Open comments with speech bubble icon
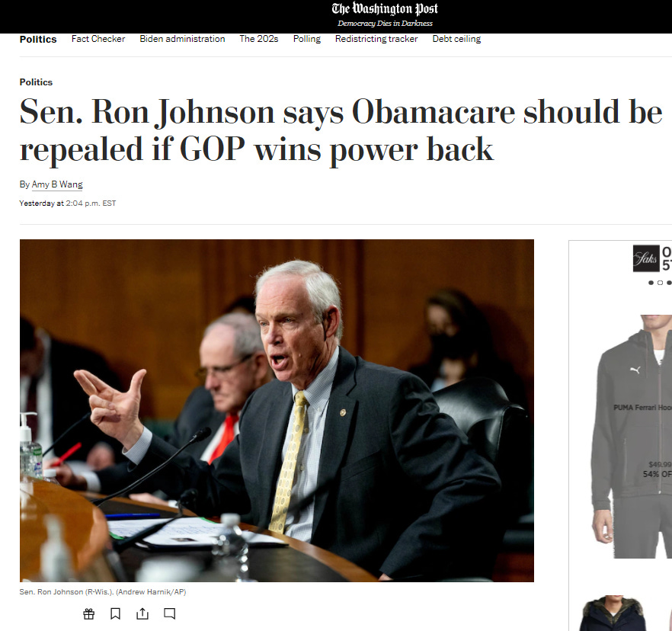Screen dimensions: 672x631 [170, 614]
